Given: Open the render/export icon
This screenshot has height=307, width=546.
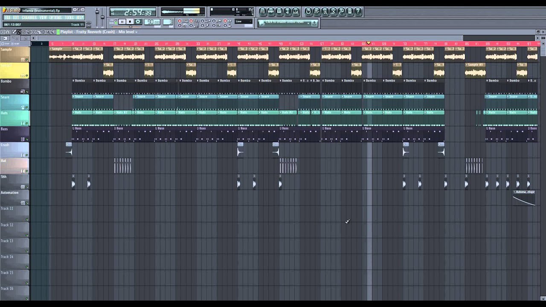Looking at the screenshot, I should [325, 12].
